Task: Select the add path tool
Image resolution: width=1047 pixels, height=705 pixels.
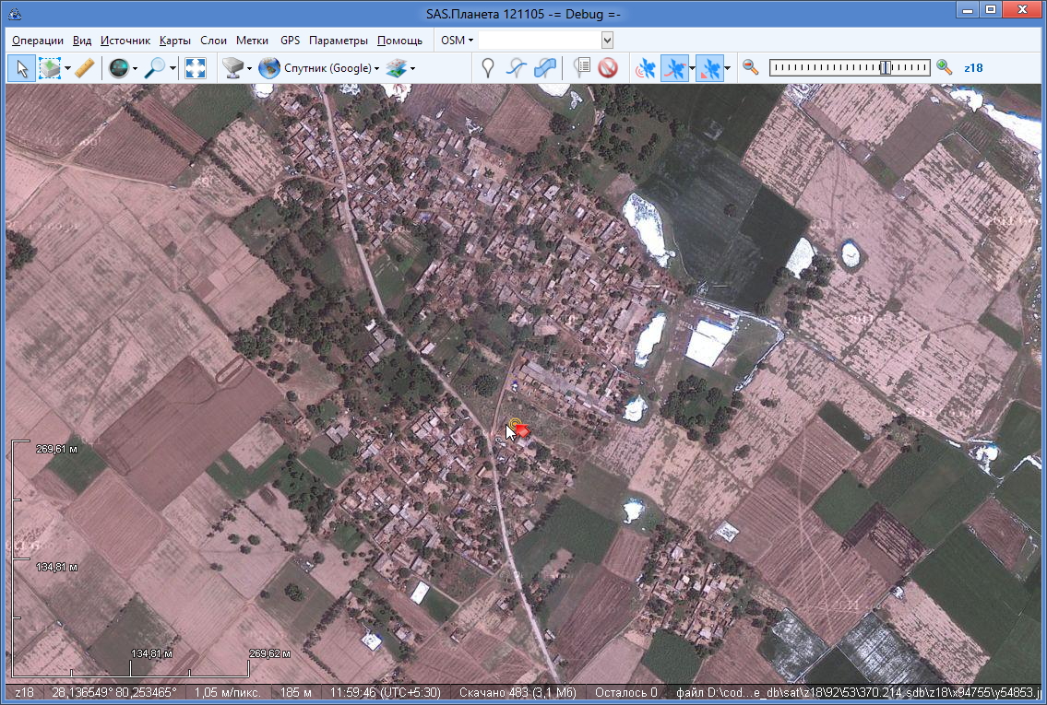Action: 518,67
